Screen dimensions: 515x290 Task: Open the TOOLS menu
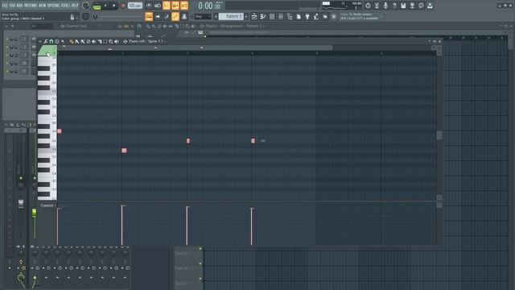tap(65, 6)
